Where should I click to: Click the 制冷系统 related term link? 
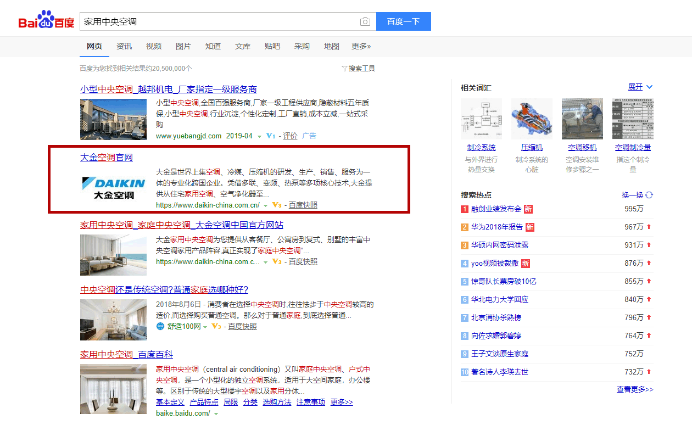[x=481, y=147]
